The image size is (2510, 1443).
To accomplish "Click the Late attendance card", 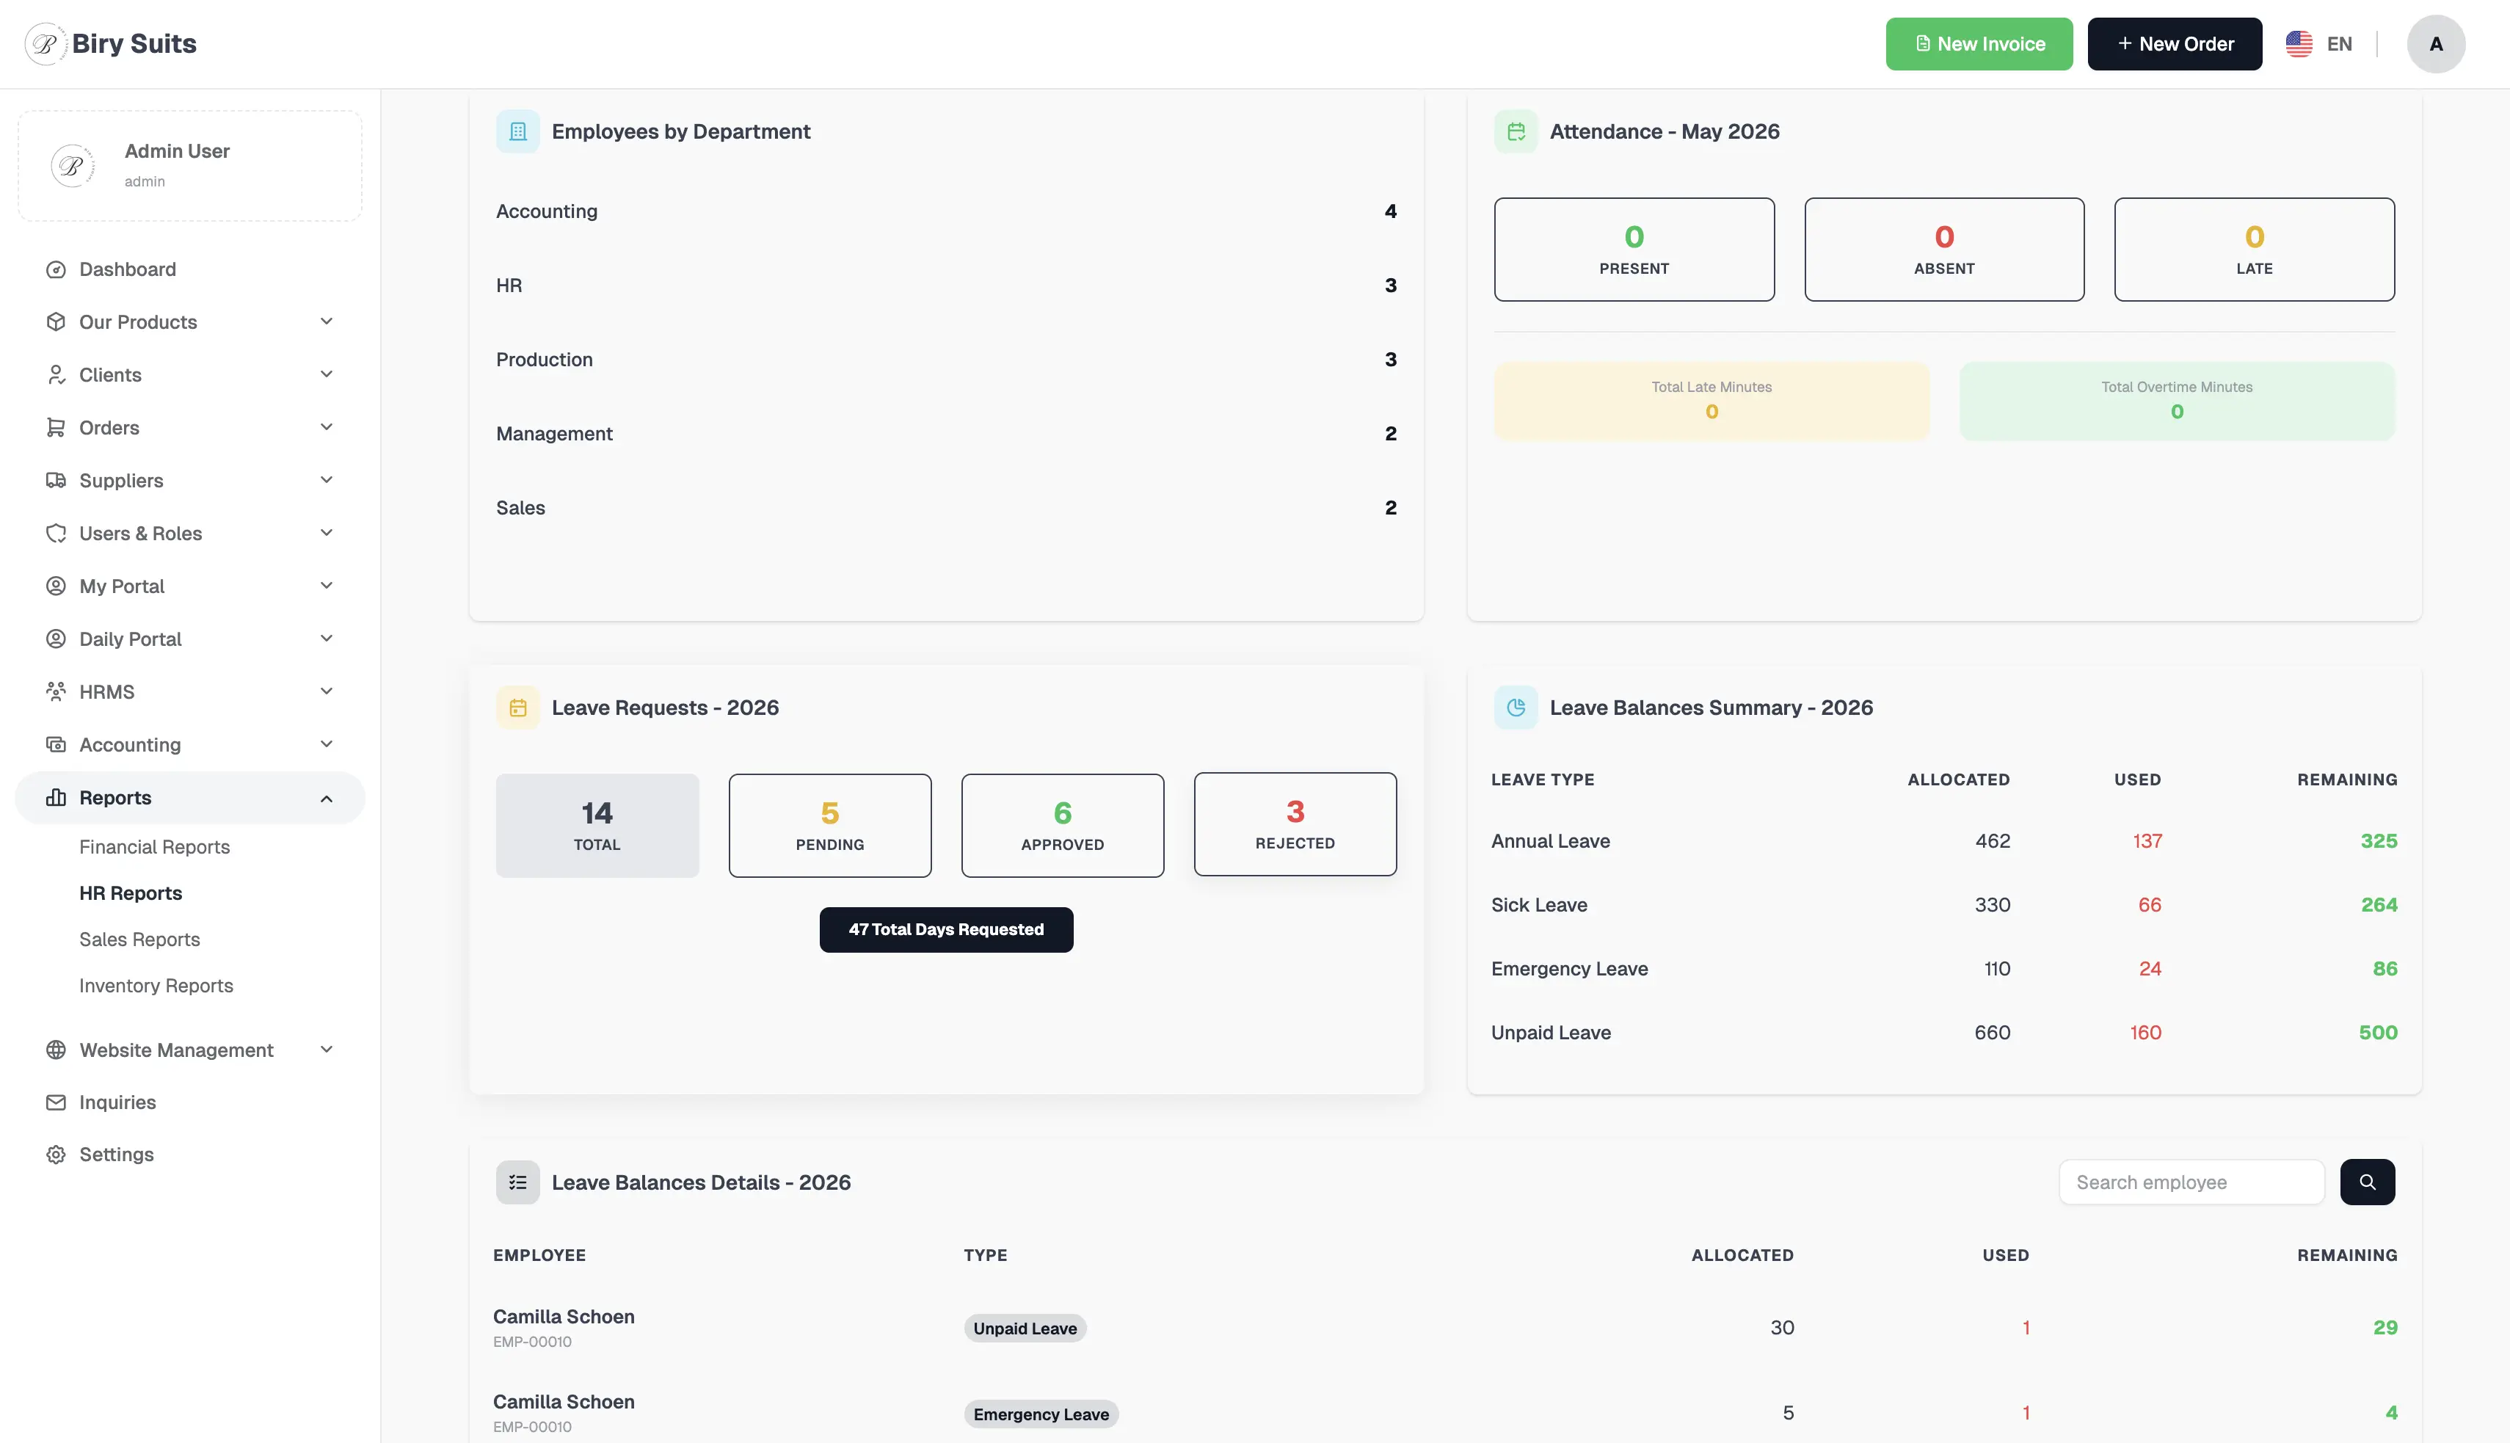I will 2255,250.
